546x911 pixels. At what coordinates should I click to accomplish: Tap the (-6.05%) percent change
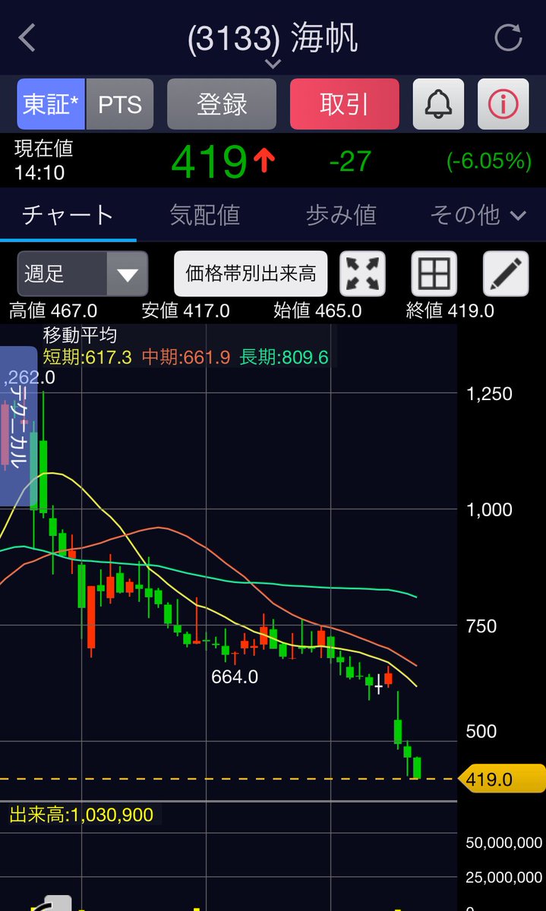pos(489,161)
